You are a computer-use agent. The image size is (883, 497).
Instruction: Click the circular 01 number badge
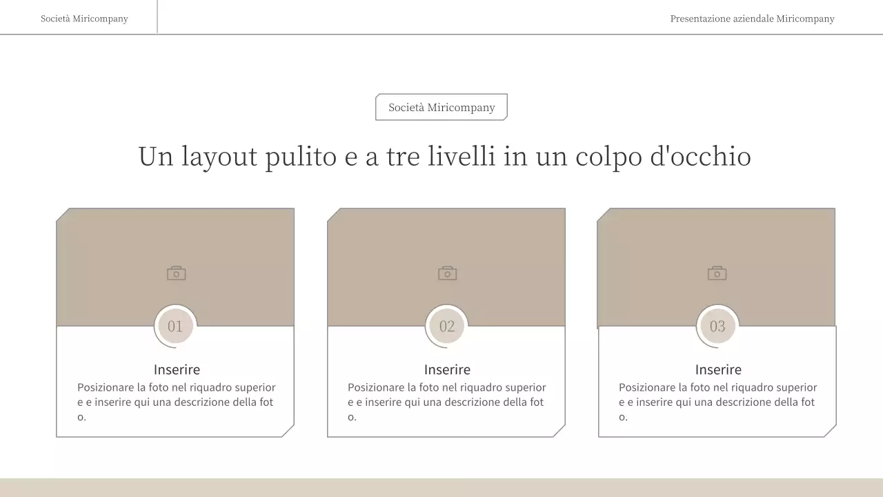tap(175, 326)
